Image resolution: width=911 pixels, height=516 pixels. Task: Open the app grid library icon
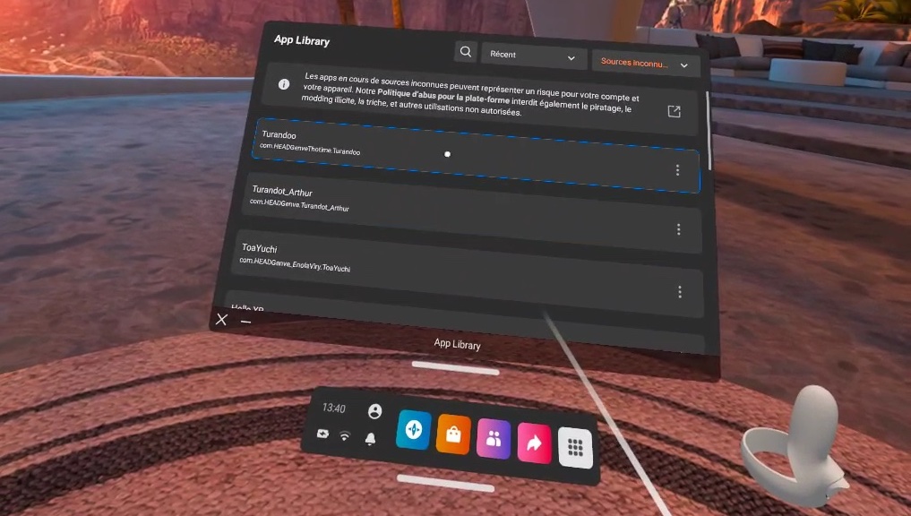575,447
